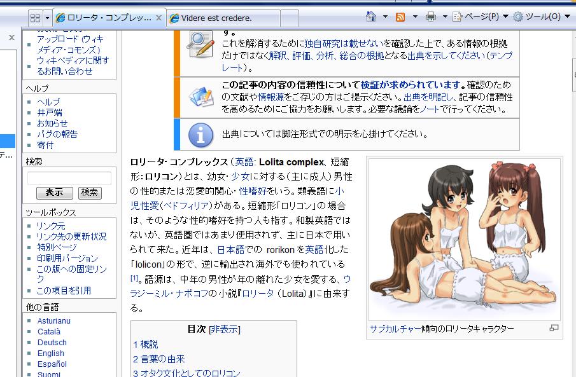Go to the home page icon
576x377 pixels.
click(371, 17)
